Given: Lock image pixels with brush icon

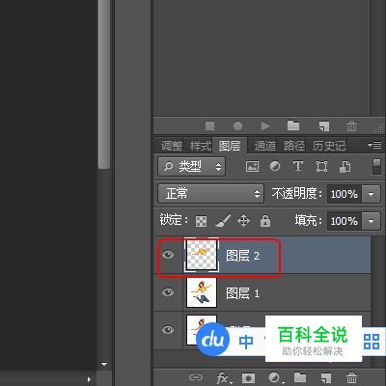Looking at the screenshot, I should point(223,221).
